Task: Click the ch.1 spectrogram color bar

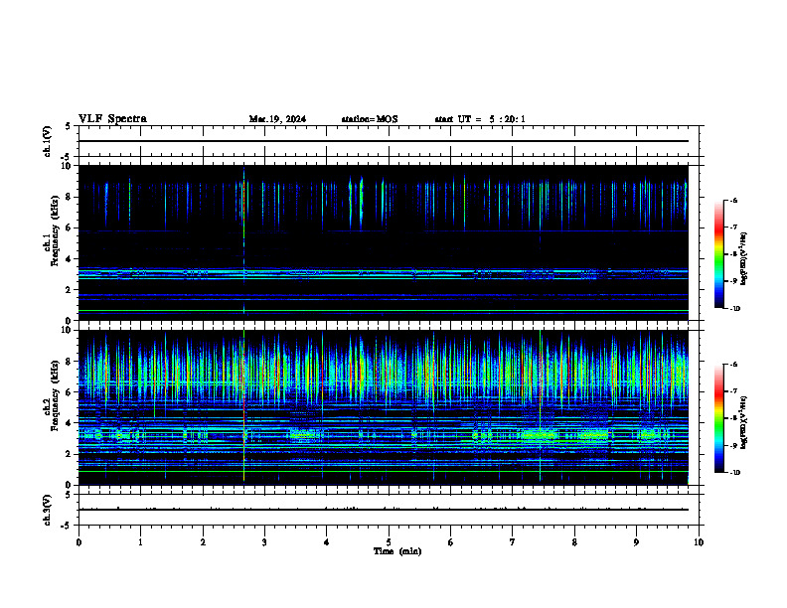Action: point(718,254)
